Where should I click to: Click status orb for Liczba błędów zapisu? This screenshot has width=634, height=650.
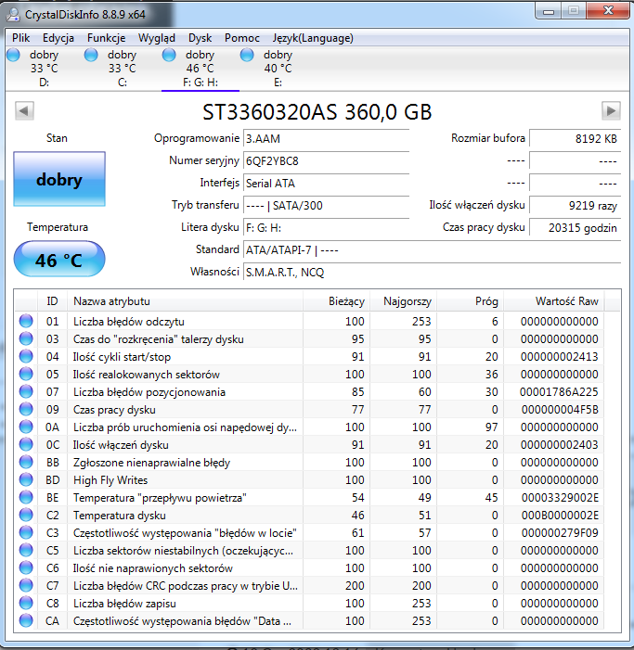coord(26,603)
